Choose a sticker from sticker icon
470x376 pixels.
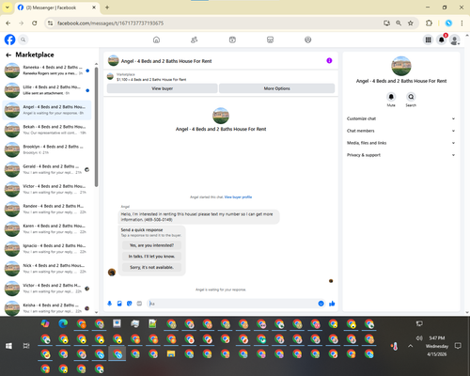point(130,304)
